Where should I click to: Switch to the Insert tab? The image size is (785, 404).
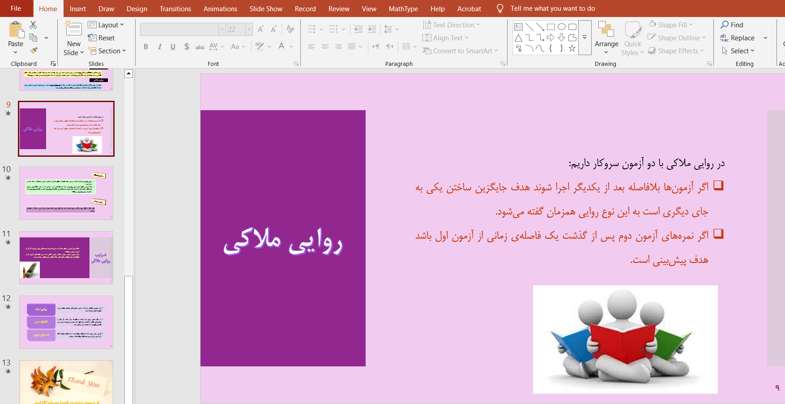click(x=77, y=9)
